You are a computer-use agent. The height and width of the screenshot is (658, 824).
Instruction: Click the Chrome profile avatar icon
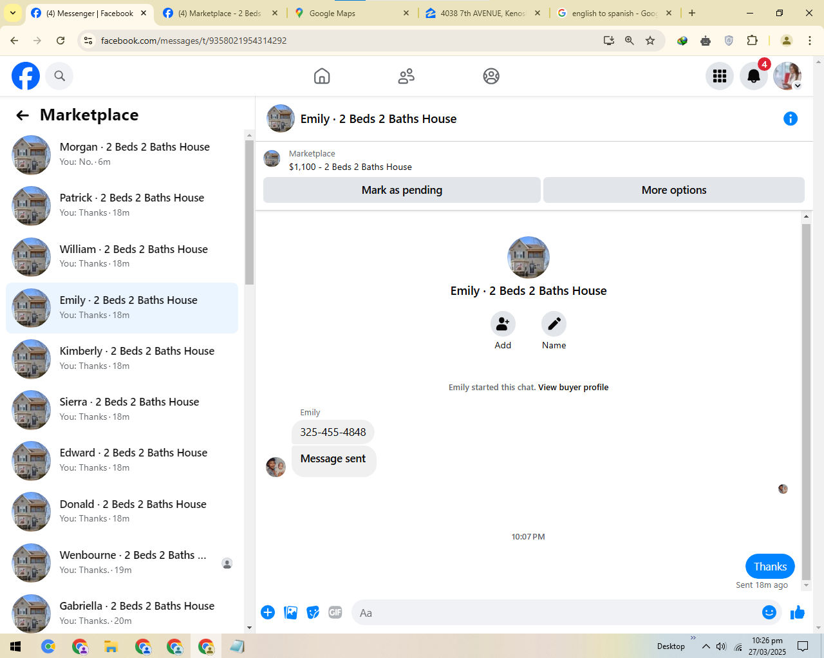786,41
